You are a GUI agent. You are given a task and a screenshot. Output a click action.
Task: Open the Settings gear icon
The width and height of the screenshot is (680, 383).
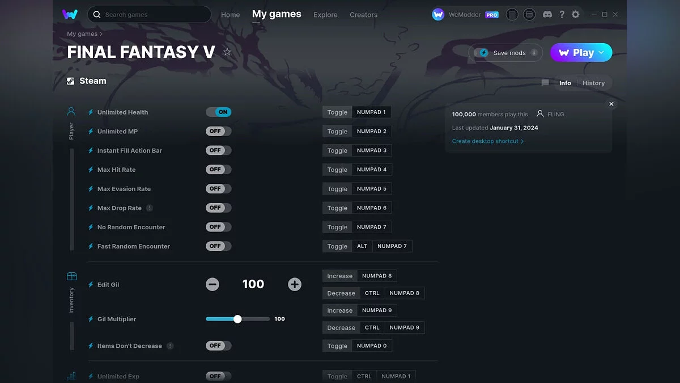(x=576, y=14)
